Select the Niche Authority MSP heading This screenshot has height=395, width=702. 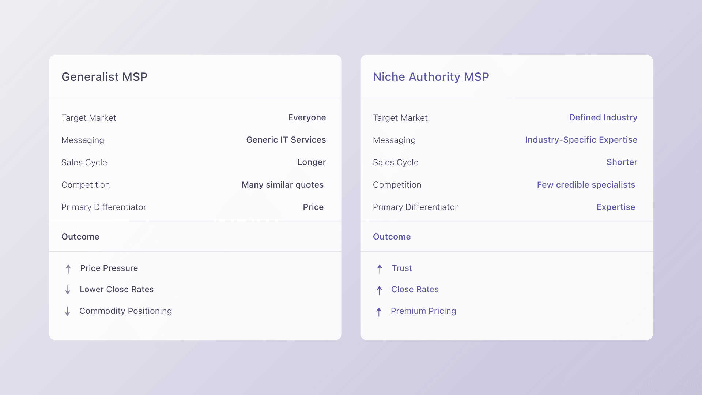point(431,77)
